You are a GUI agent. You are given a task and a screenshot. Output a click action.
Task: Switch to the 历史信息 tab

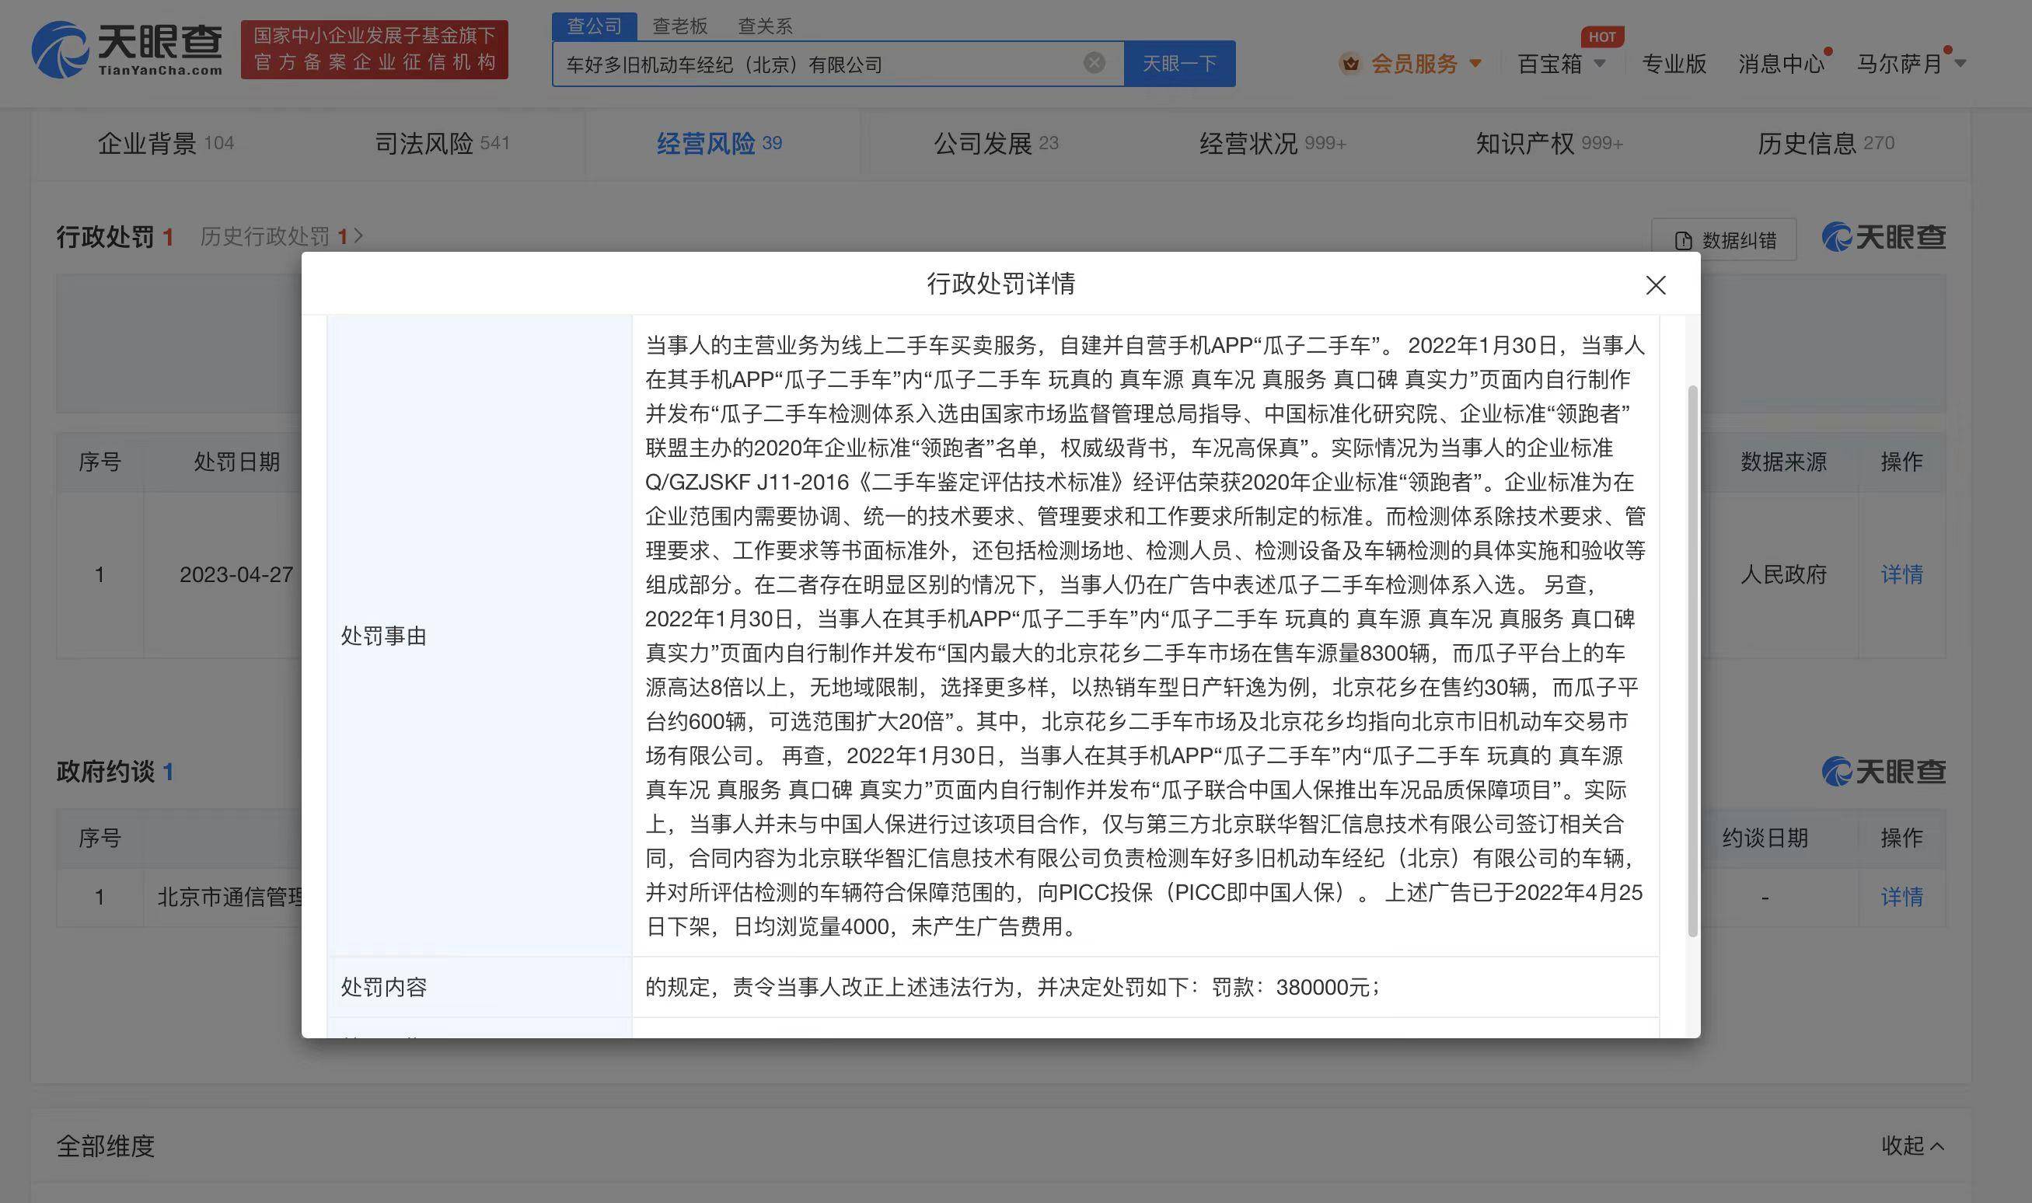[x=1826, y=144]
